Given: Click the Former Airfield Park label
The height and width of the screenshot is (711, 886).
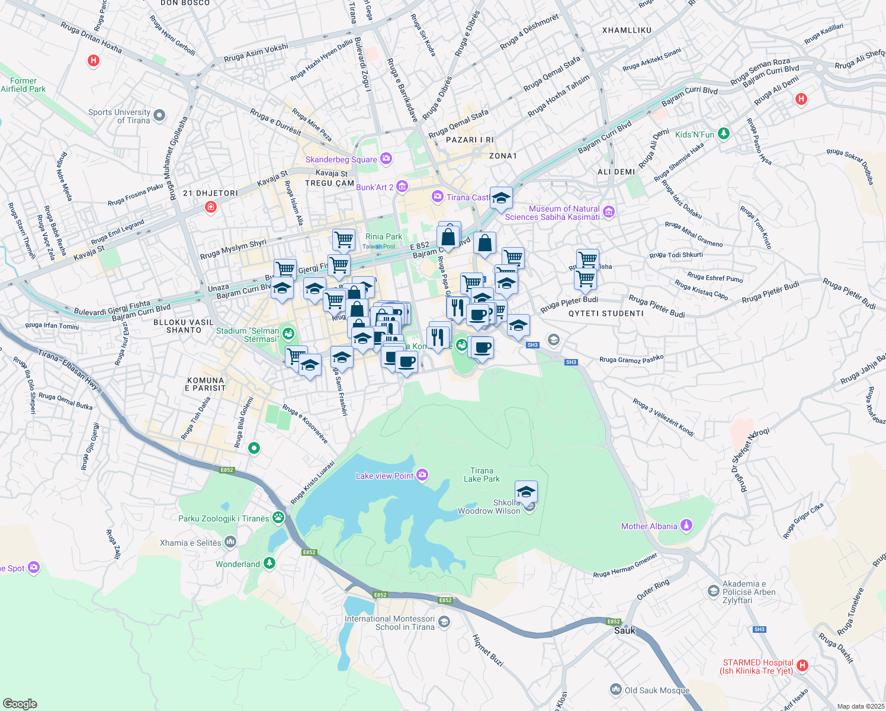Looking at the screenshot, I should [23, 85].
